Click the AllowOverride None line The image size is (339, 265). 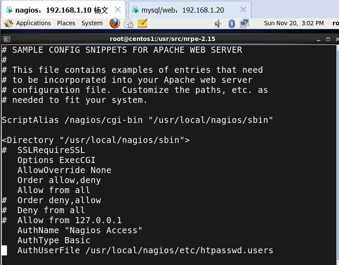pyautogui.click(x=64, y=170)
